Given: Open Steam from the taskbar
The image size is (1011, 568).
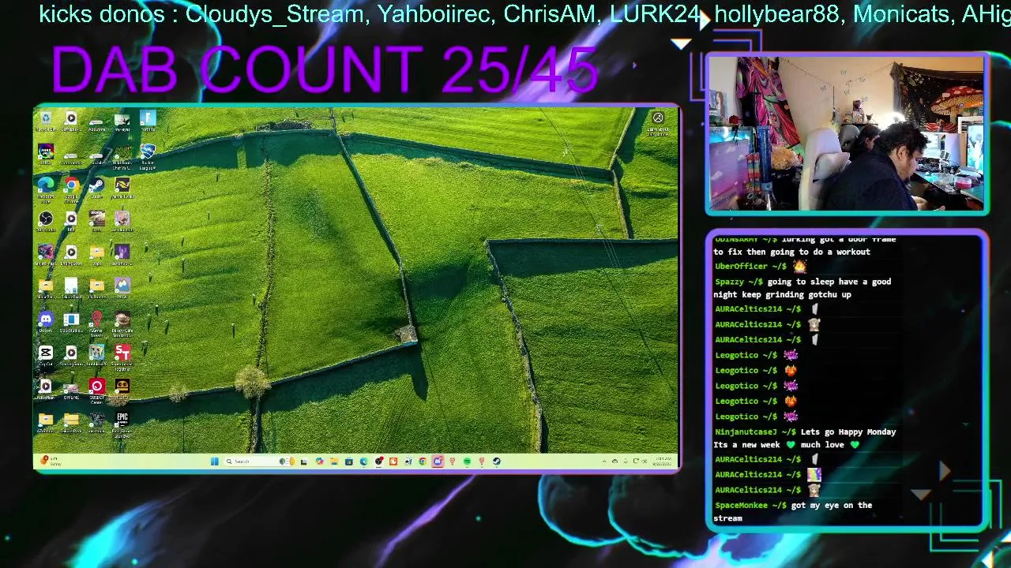Looking at the screenshot, I should [496, 461].
